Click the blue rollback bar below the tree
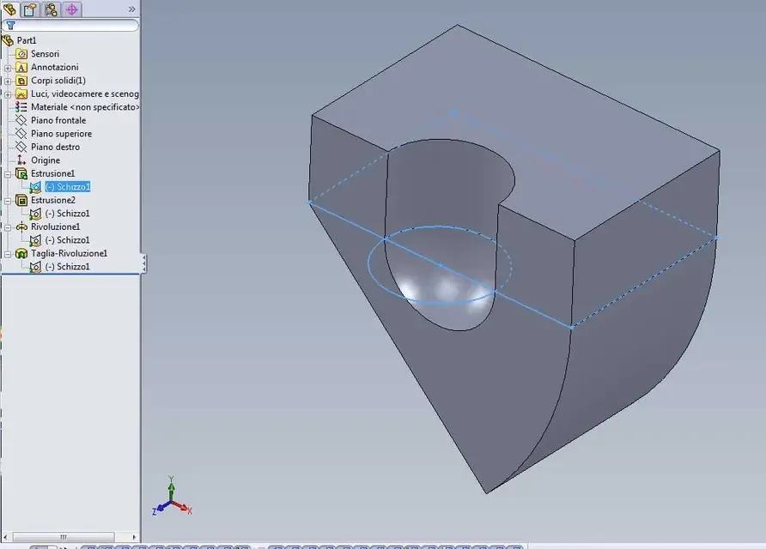766x549 pixels. (70, 274)
